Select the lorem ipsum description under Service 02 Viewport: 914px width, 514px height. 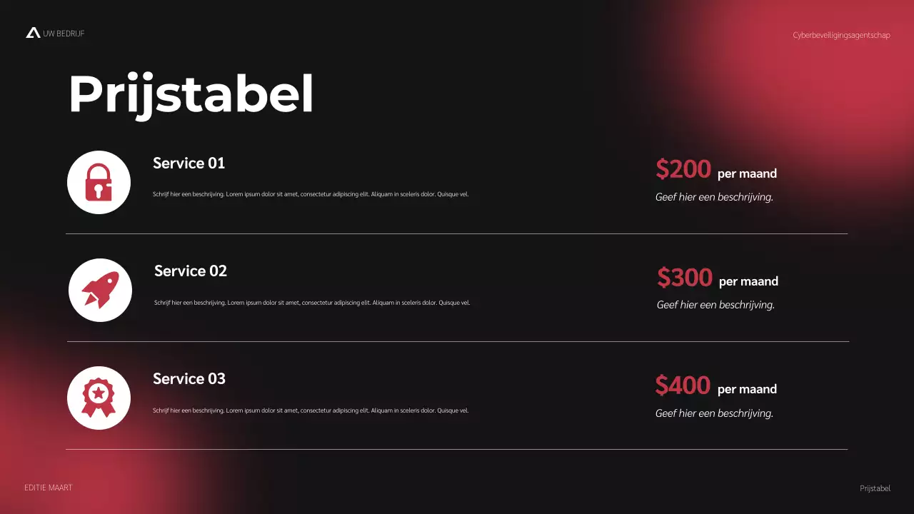[312, 303]
